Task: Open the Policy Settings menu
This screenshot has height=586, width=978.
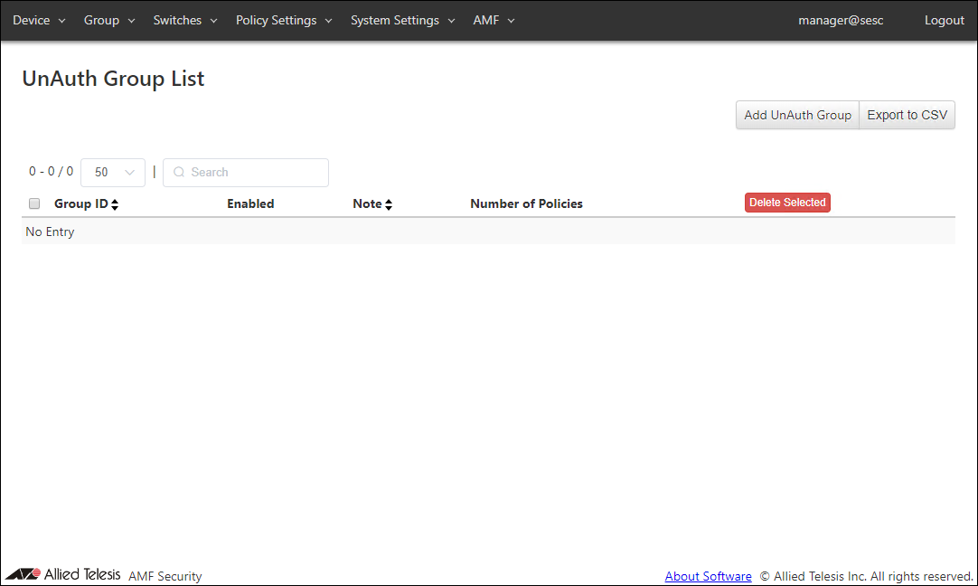Action: coord(284,20)
